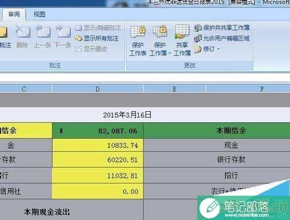
Task: Select column D header
Action: coord(97,89)
